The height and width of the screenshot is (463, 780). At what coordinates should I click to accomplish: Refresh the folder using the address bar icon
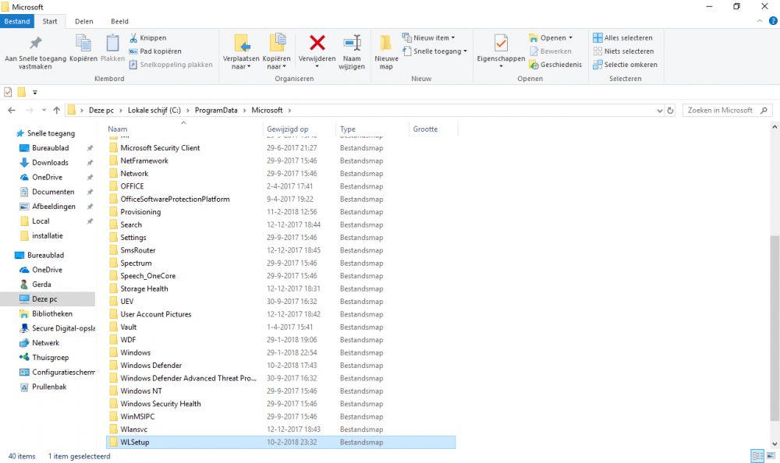pyautogui.click(x=670, y=110)
